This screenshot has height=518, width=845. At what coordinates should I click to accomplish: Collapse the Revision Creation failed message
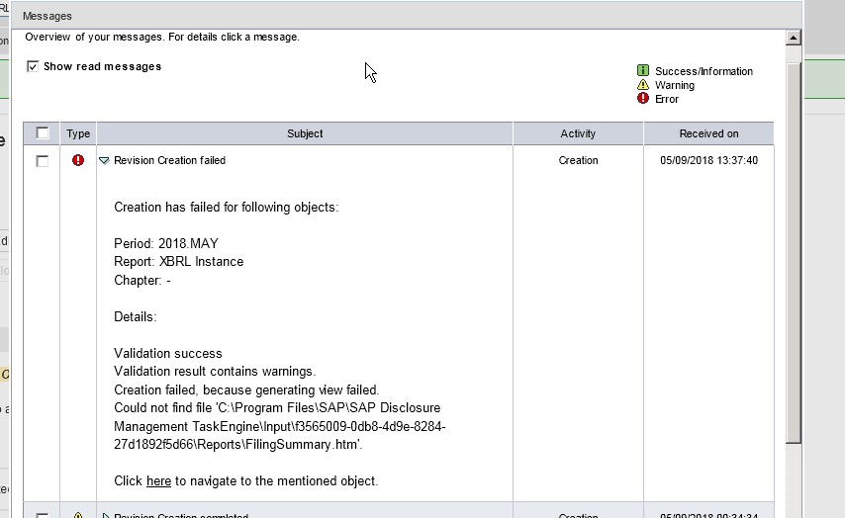click(104, 160)
